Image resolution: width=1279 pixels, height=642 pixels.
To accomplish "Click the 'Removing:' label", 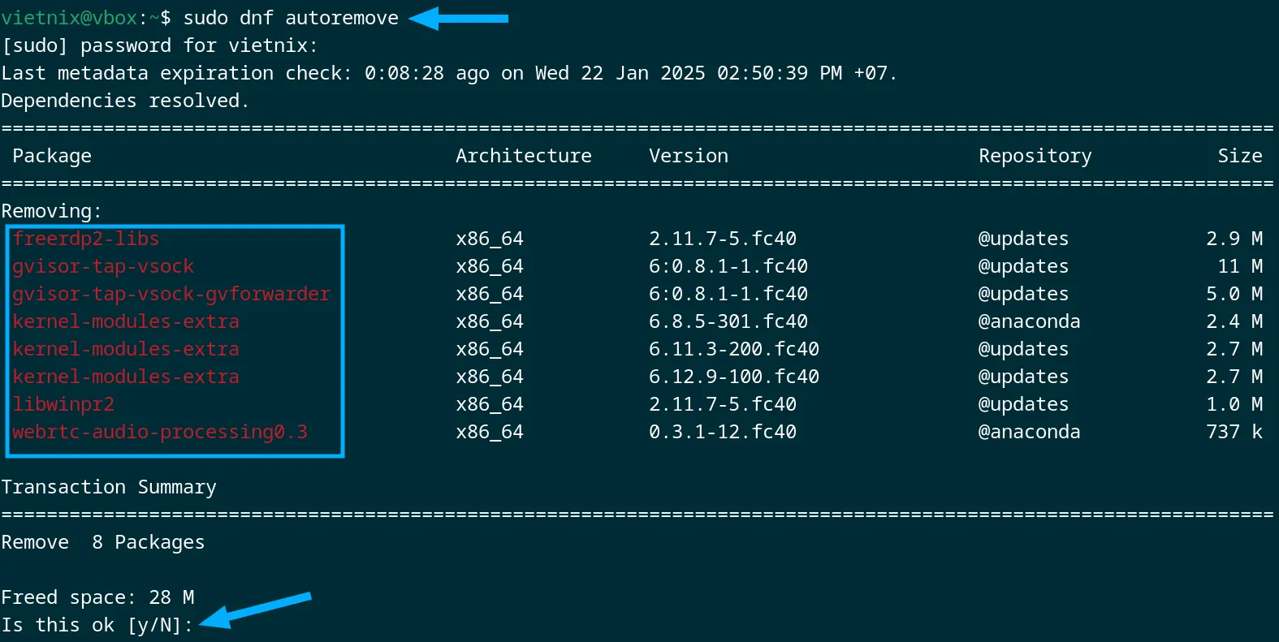I will [52, 211].
